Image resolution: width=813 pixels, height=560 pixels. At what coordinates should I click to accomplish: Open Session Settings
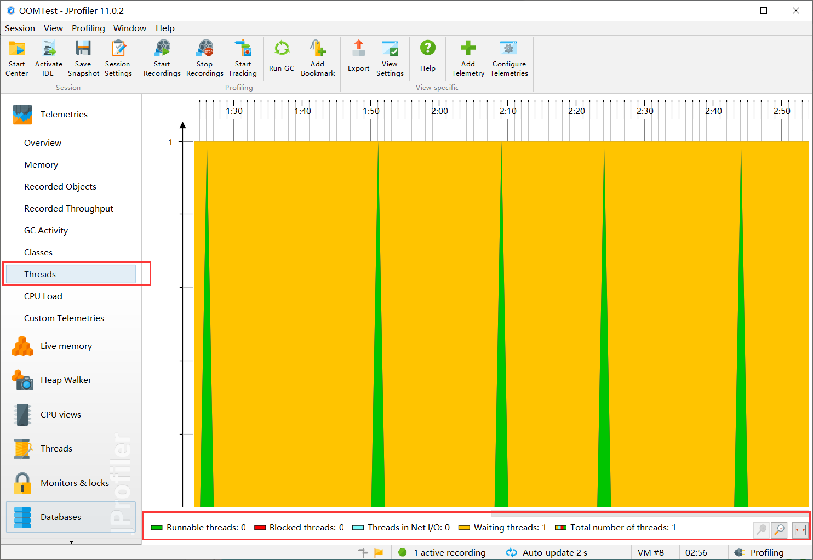click(x=118, y=58)
